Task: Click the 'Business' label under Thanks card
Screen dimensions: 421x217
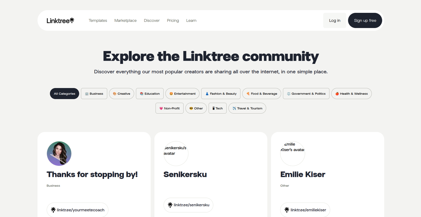Action: (53, 186)
